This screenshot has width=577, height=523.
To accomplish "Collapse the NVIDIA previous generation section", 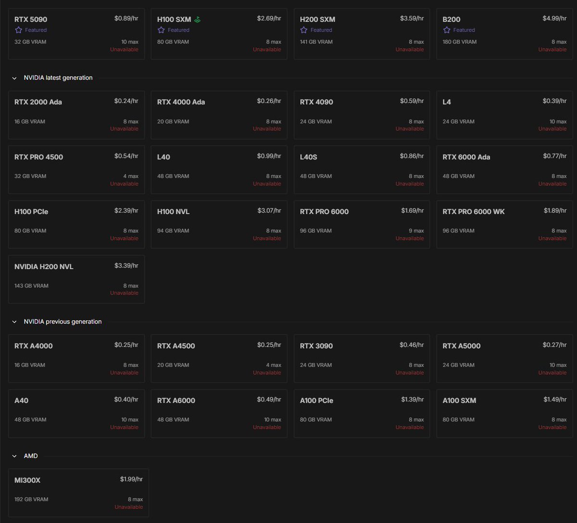I will pyautogui.click(x=14, y=322).
